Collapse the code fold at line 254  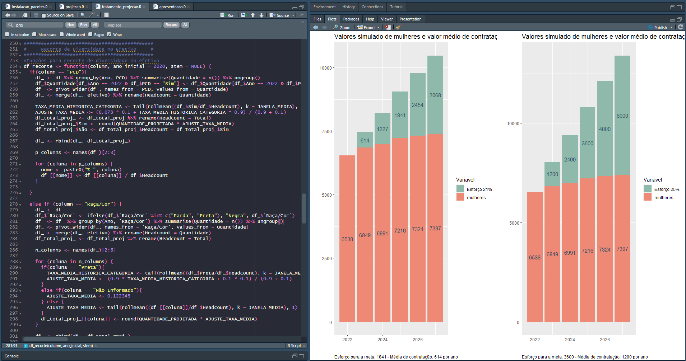pos(20,67)
